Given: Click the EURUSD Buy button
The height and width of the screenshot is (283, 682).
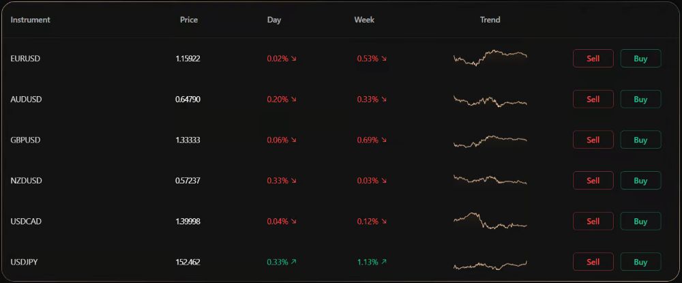Looking at the screenshot, I should pyautogui.click(x=640, y=59).
